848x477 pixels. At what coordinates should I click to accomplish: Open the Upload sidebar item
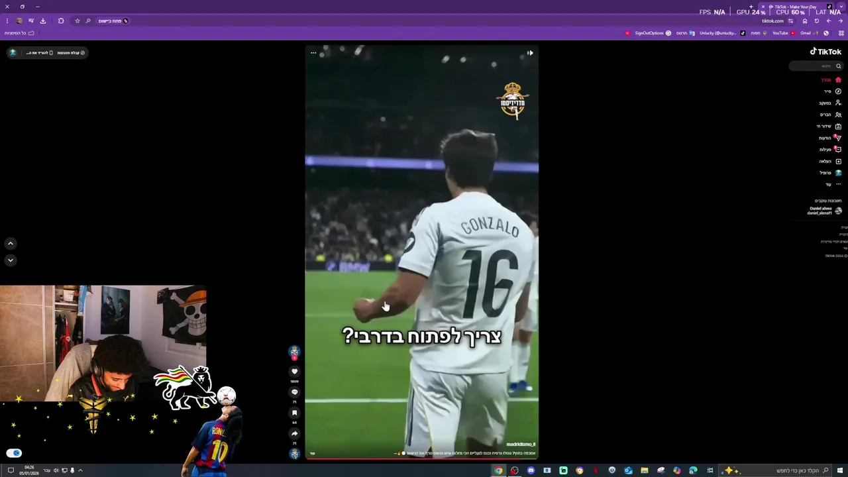[830, 161]
